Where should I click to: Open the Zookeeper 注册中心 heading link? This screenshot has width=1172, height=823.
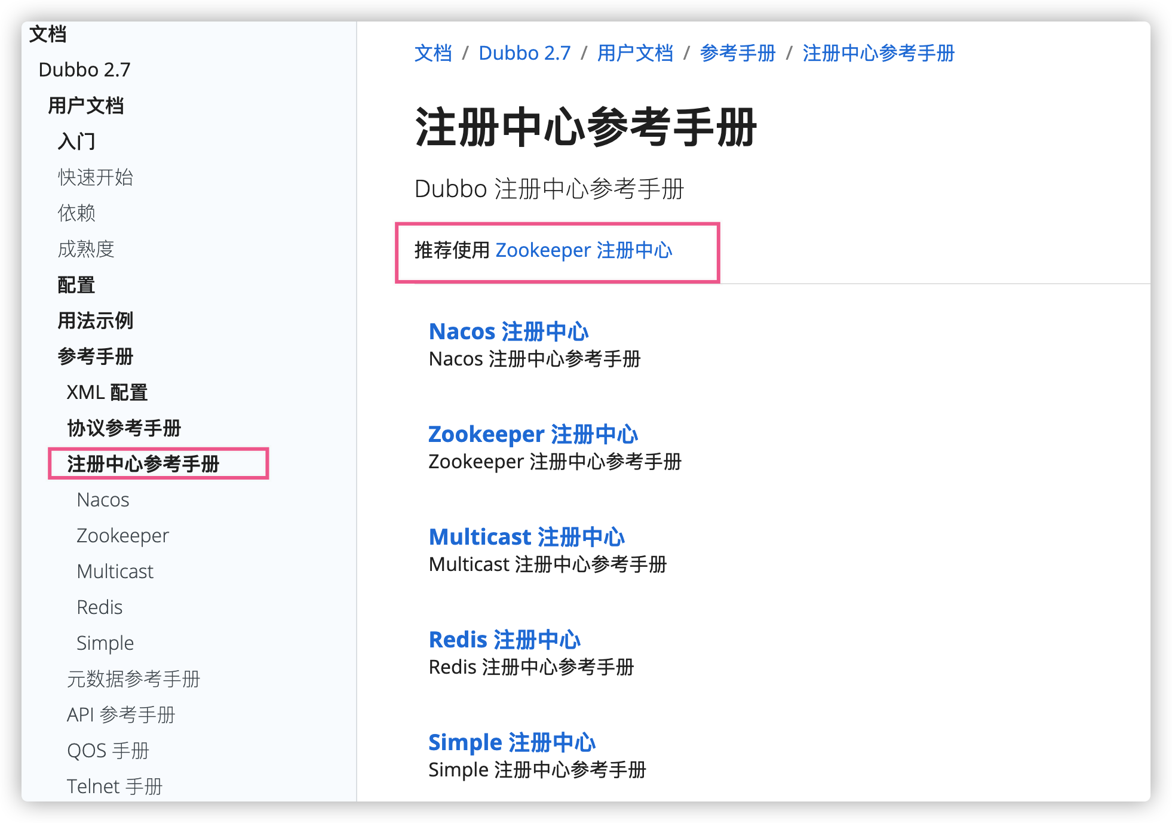(x=533, y=434)
